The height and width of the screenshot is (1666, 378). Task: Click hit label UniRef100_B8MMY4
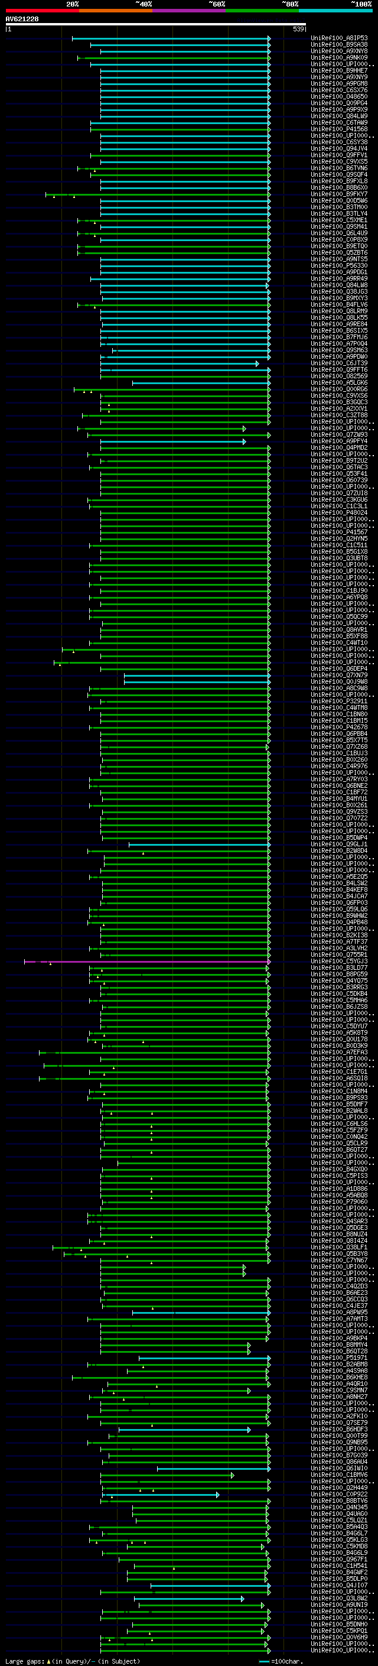339,1345
